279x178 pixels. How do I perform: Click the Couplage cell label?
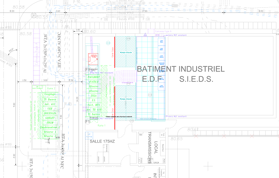(50, 94)
